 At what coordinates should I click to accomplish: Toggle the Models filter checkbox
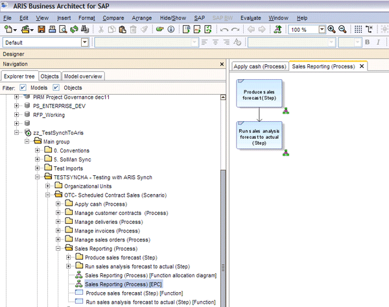pos(23,88)
